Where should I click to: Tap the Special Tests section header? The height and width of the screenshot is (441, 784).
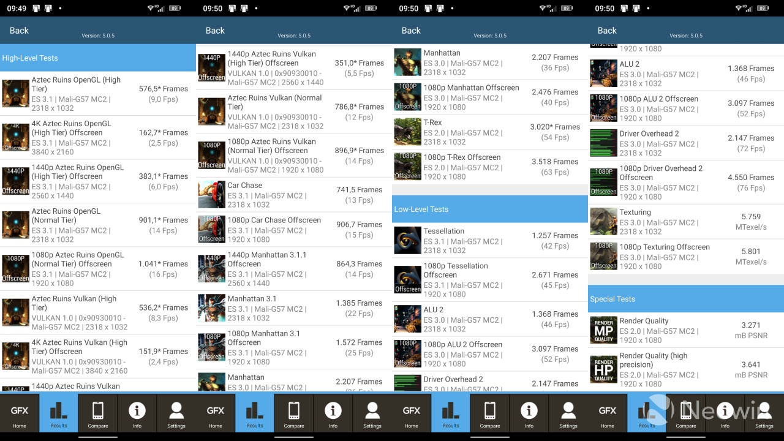(x=686, y=300)
